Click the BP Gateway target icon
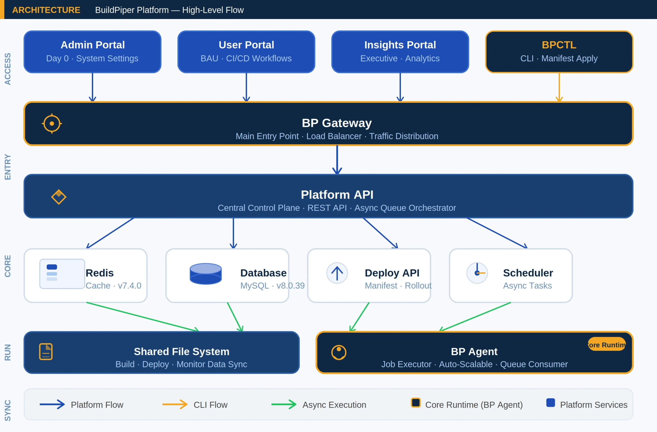Viewport: 657px width, 432px height. (52, 123)
